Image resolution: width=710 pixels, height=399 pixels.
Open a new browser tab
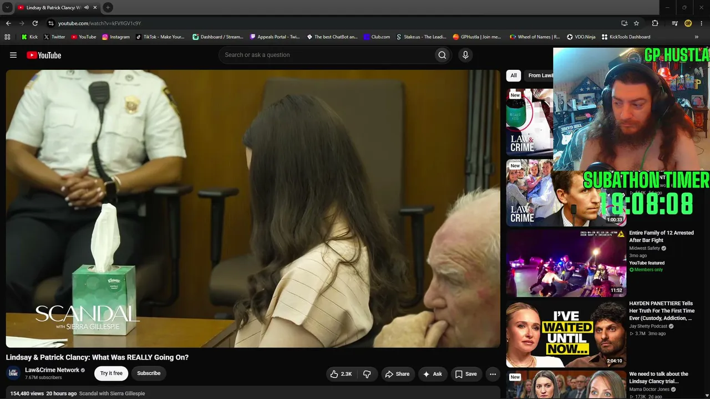[108, 7]
